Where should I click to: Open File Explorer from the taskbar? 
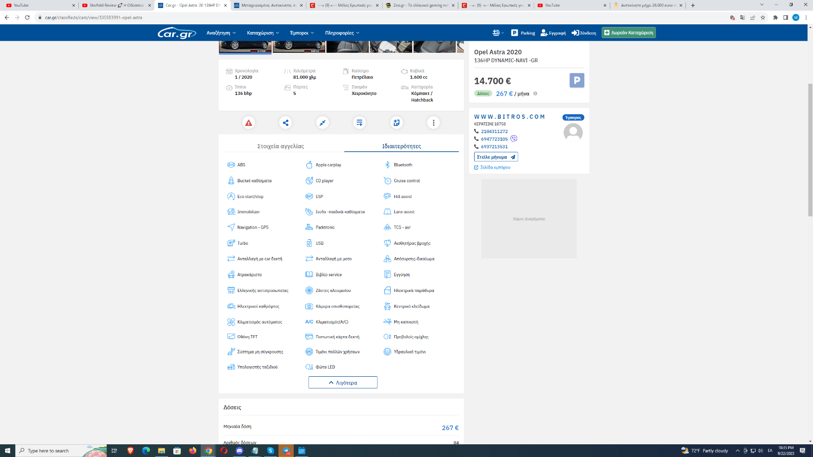[x=162, y=450]
